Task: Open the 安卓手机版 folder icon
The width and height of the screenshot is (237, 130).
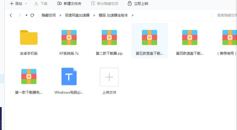Action: [29, 38]
